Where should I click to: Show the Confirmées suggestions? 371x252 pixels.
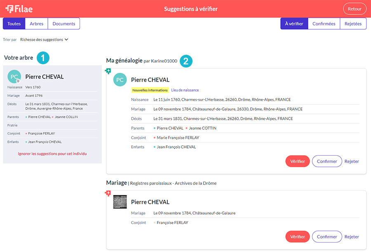(324, 23)
